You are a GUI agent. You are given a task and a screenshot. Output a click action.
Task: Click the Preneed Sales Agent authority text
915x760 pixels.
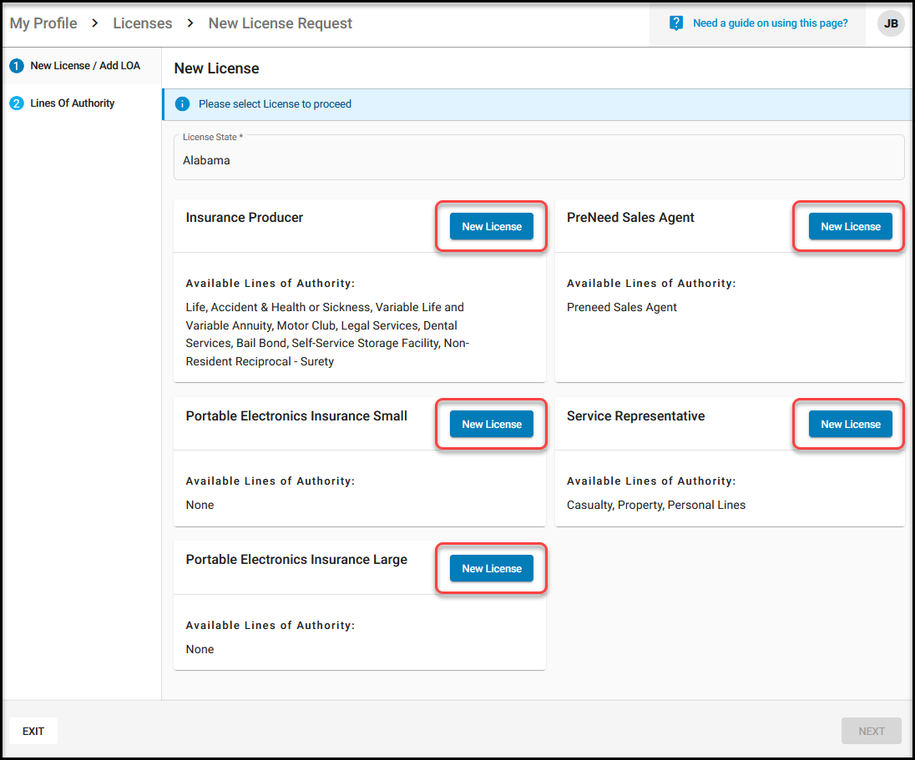point(621,307)
